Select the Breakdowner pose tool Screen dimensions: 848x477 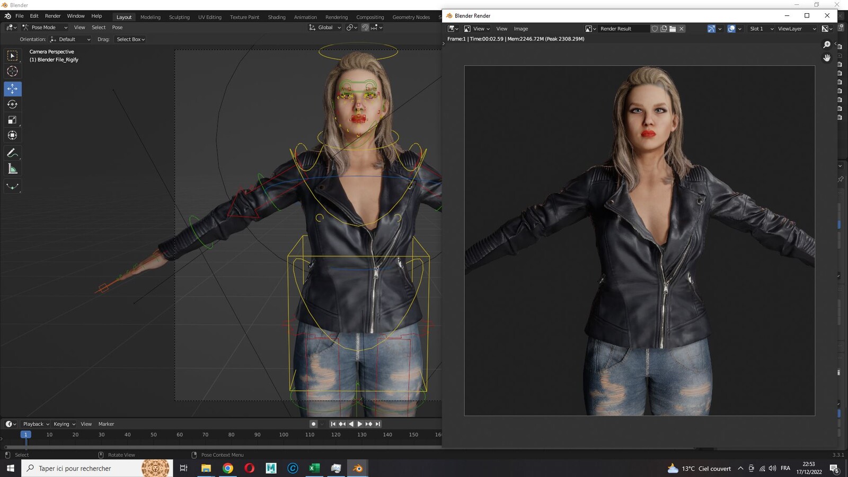tap(12, 187)
